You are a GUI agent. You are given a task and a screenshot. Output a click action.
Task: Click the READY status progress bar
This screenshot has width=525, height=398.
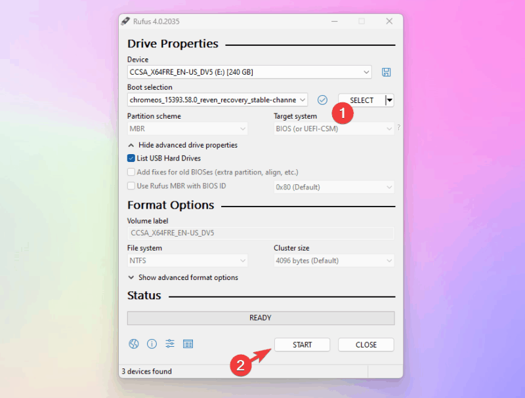(261, 318)
